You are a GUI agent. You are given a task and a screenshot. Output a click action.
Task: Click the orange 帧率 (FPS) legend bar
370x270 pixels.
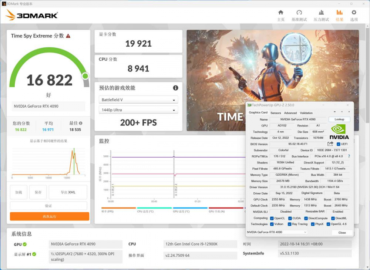coord(118,208)
